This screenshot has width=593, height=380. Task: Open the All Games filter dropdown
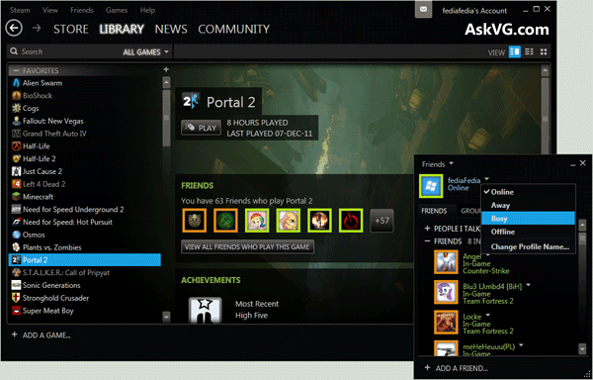[145, 52]
